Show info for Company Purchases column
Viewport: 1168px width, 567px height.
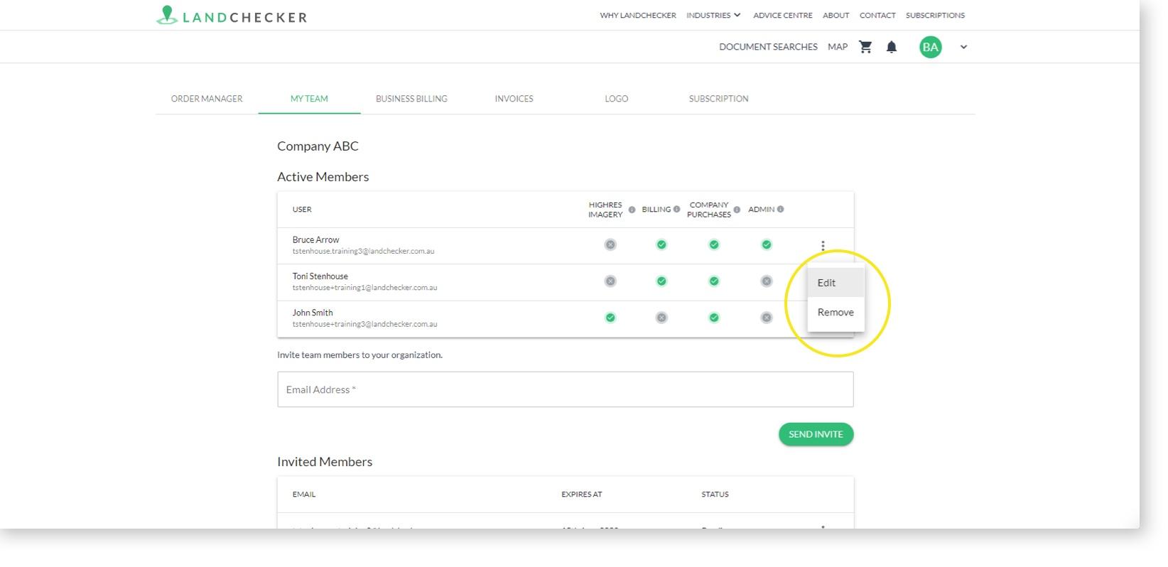737,210
